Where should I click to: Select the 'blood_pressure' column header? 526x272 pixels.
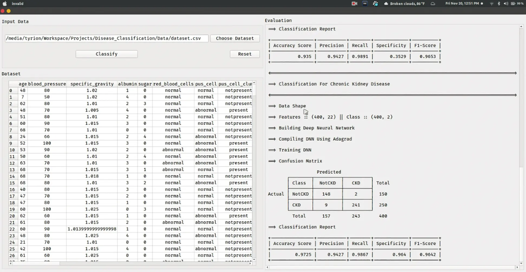[x=47, y=84]
